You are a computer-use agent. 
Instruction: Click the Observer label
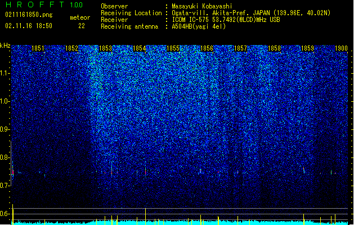[114, 6]
